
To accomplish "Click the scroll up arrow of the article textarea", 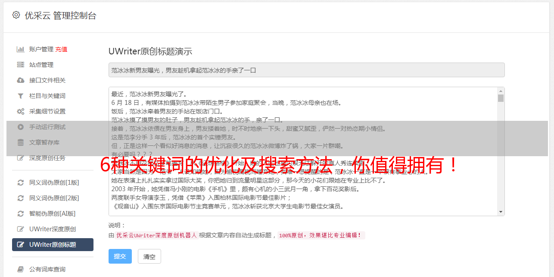I will [501, 91].
